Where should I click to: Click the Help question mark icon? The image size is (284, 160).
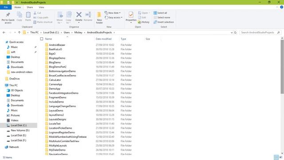pyautogui.click(x=282, y=7)
